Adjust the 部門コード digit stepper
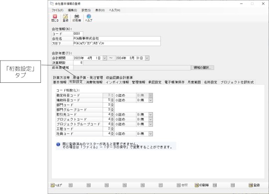269x194 pixels. click(x=112, y=105)
